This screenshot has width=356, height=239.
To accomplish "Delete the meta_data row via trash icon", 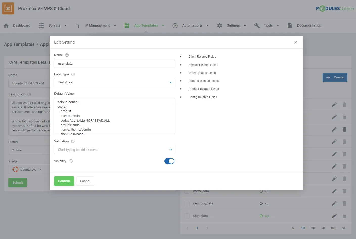I will [344, 191].
